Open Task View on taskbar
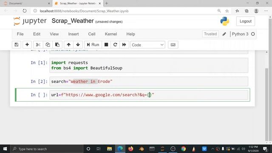 tap(99, 149)
